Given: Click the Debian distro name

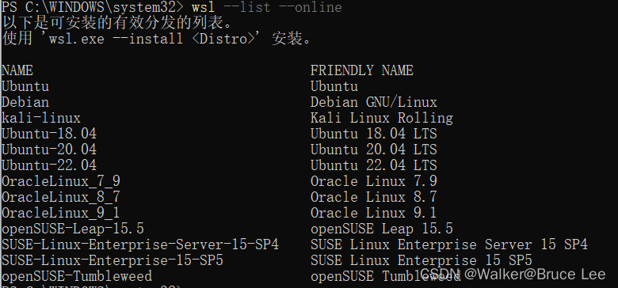Looking at the screenshot, I should pos(25,102).
